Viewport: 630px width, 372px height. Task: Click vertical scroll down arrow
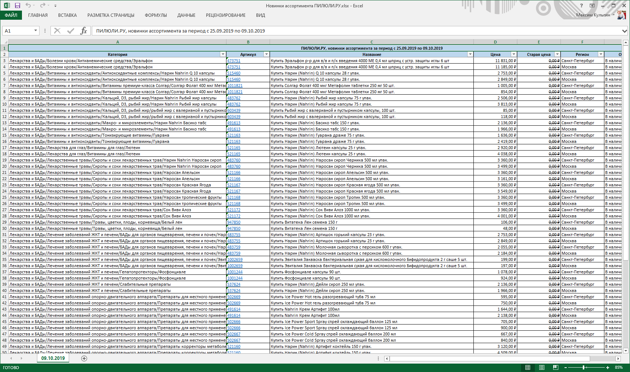(625, 350)
